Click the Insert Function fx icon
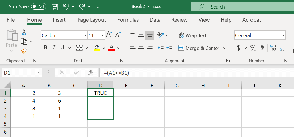Screen dimensions: 294x137 [91, 72]
